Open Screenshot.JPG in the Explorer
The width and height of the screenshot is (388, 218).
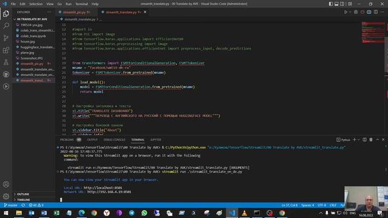point(32,58)
